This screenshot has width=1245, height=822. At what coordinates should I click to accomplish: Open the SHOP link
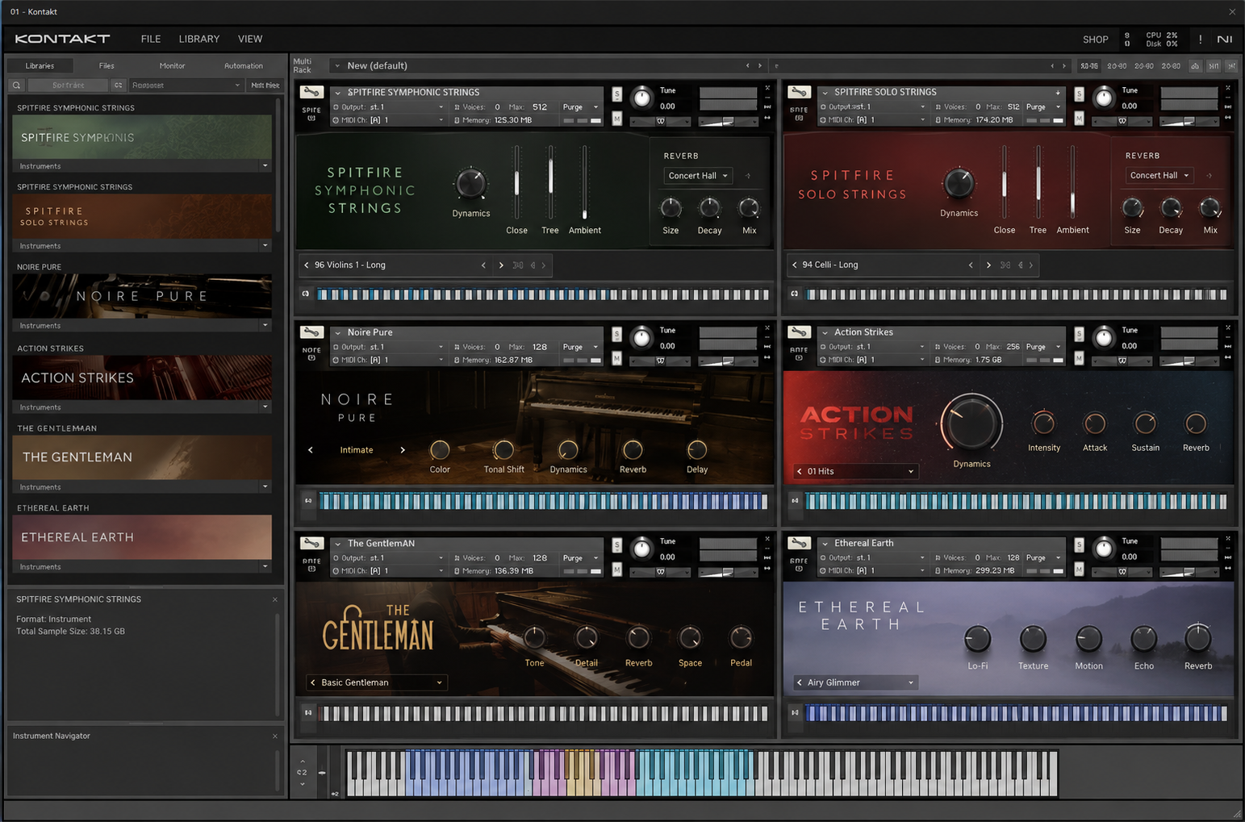coord(1095,40)
